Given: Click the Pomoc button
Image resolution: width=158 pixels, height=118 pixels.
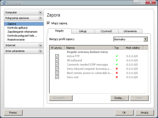Looking at the screenshot, I should coord(13,113).
